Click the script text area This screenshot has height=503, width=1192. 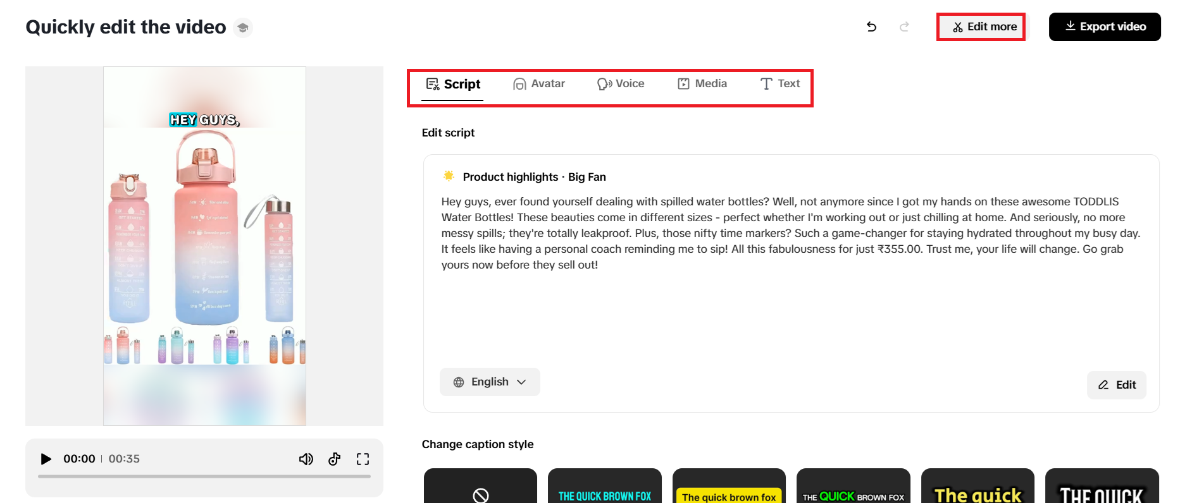click(791, 233)
